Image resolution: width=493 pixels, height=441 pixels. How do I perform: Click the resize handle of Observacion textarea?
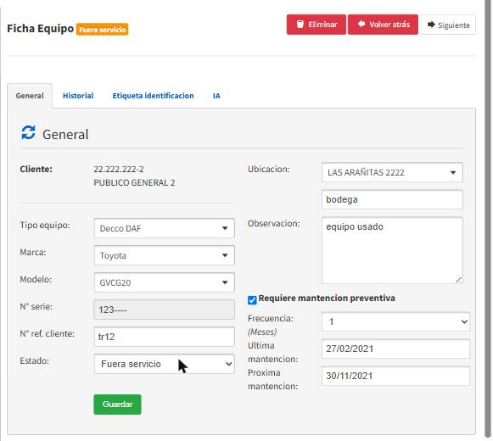458,279
